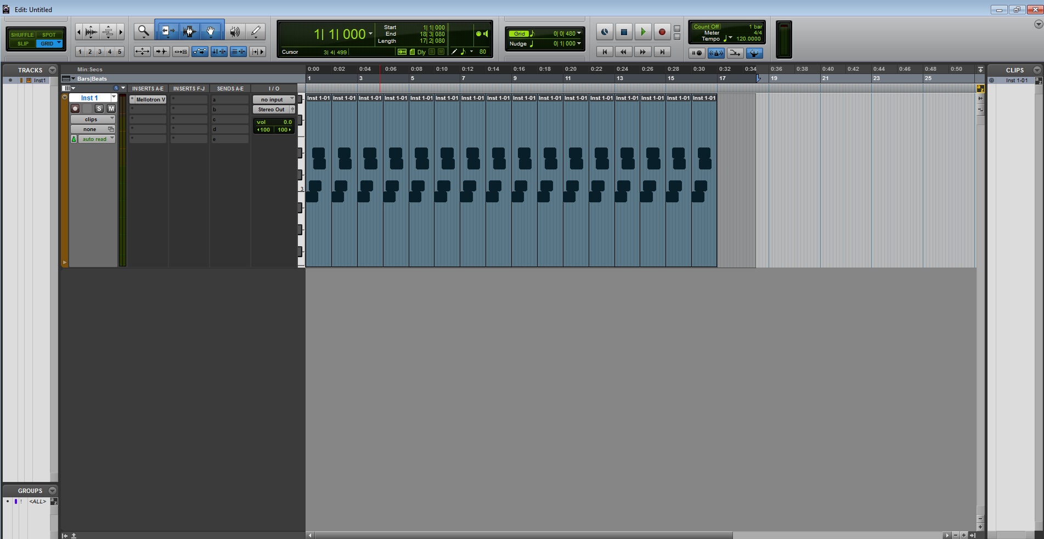
Task: Toggle Count Off in the transport display
Action: point(706,26)
